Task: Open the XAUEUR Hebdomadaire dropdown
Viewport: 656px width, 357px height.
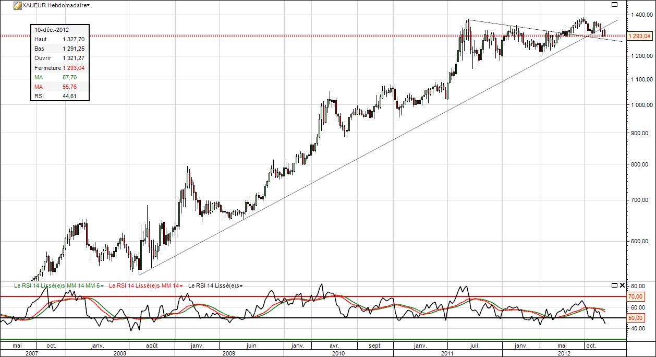Action: (88, 5)
